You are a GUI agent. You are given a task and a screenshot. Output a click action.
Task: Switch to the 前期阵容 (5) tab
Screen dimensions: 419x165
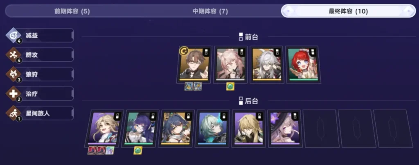point(72,11)
